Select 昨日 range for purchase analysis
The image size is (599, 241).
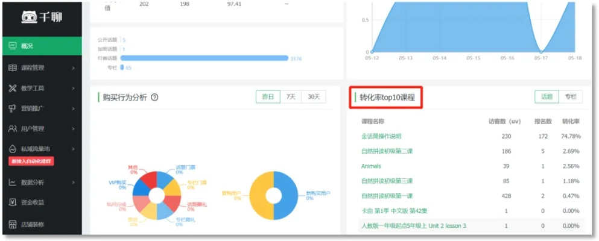pyautogui.click(x=267, y=97)
